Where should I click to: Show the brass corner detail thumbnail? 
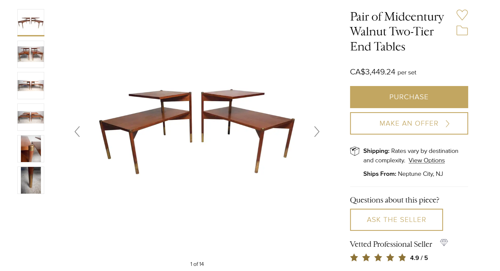[x=31, y=149]
